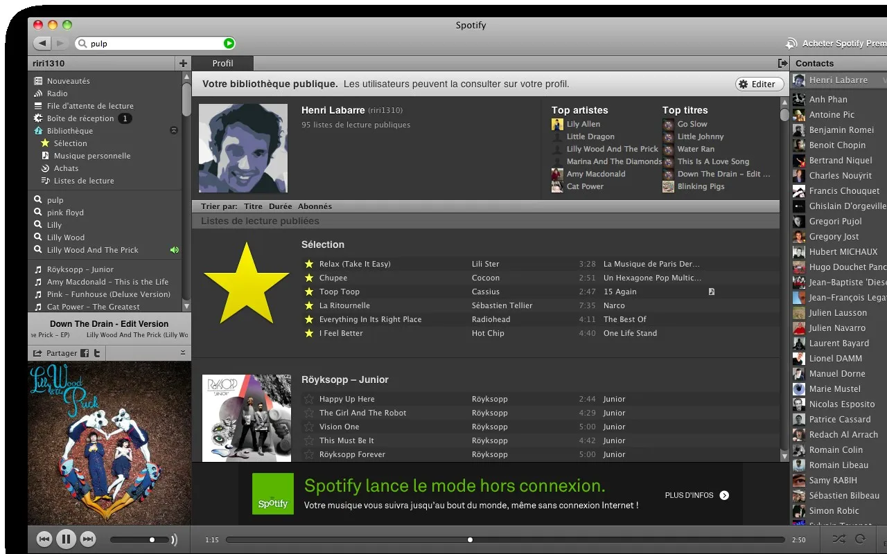Open the Nouveautés section icon
The image size is (887, 554).
tap(39, 81)
